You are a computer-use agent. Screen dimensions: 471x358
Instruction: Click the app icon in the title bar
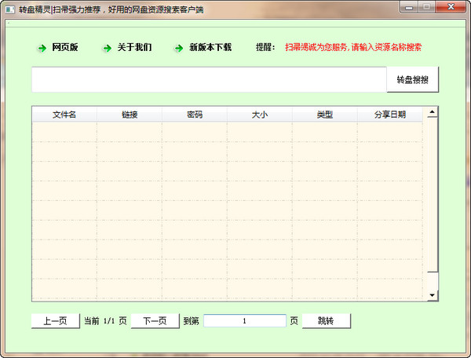[9, 6]
